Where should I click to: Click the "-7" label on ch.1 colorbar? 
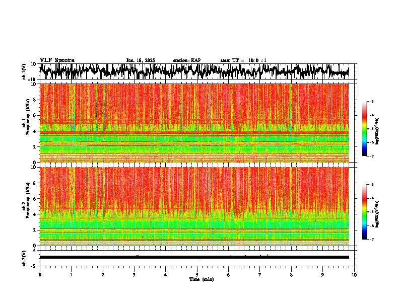pos(371,156)
